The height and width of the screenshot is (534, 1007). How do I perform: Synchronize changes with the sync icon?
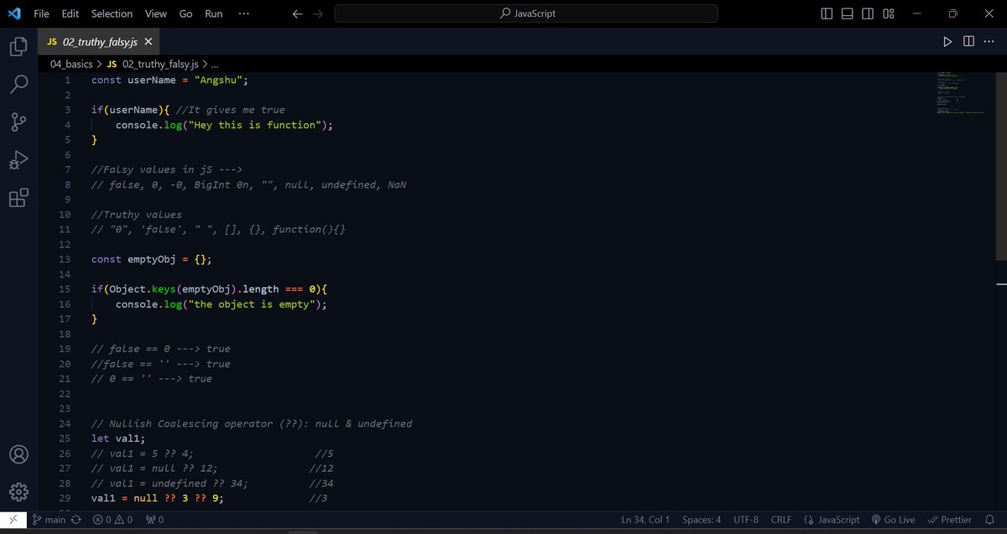tap(76, 520)
